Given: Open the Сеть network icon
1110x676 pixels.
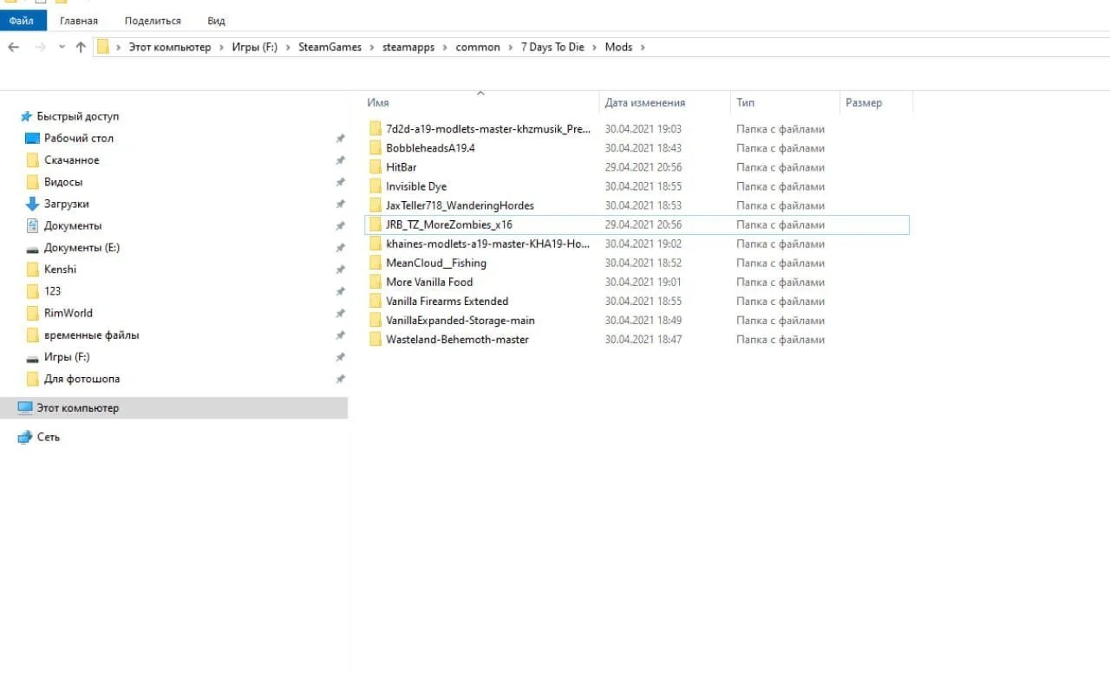Looking at the screenshot, I should tap(25, 438).
